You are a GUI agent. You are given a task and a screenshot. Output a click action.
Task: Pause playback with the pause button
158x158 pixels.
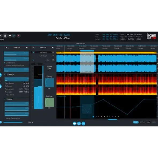pos(5,36)
